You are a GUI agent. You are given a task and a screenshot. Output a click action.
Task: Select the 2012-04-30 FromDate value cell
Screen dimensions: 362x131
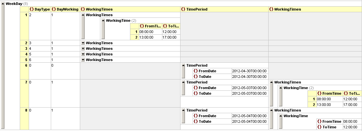[250, 71]
